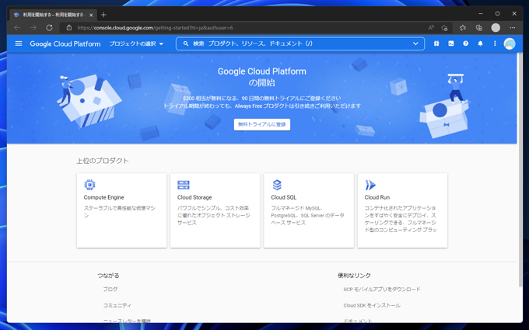Click the Google Cloud Platform logo
This screenshot has height=330, width=529.
(x=65, y=43)
